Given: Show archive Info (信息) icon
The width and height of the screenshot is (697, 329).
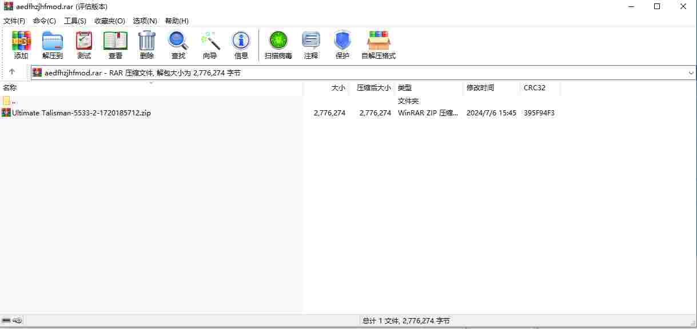Looking at the screenshot, I should [241, 45].
